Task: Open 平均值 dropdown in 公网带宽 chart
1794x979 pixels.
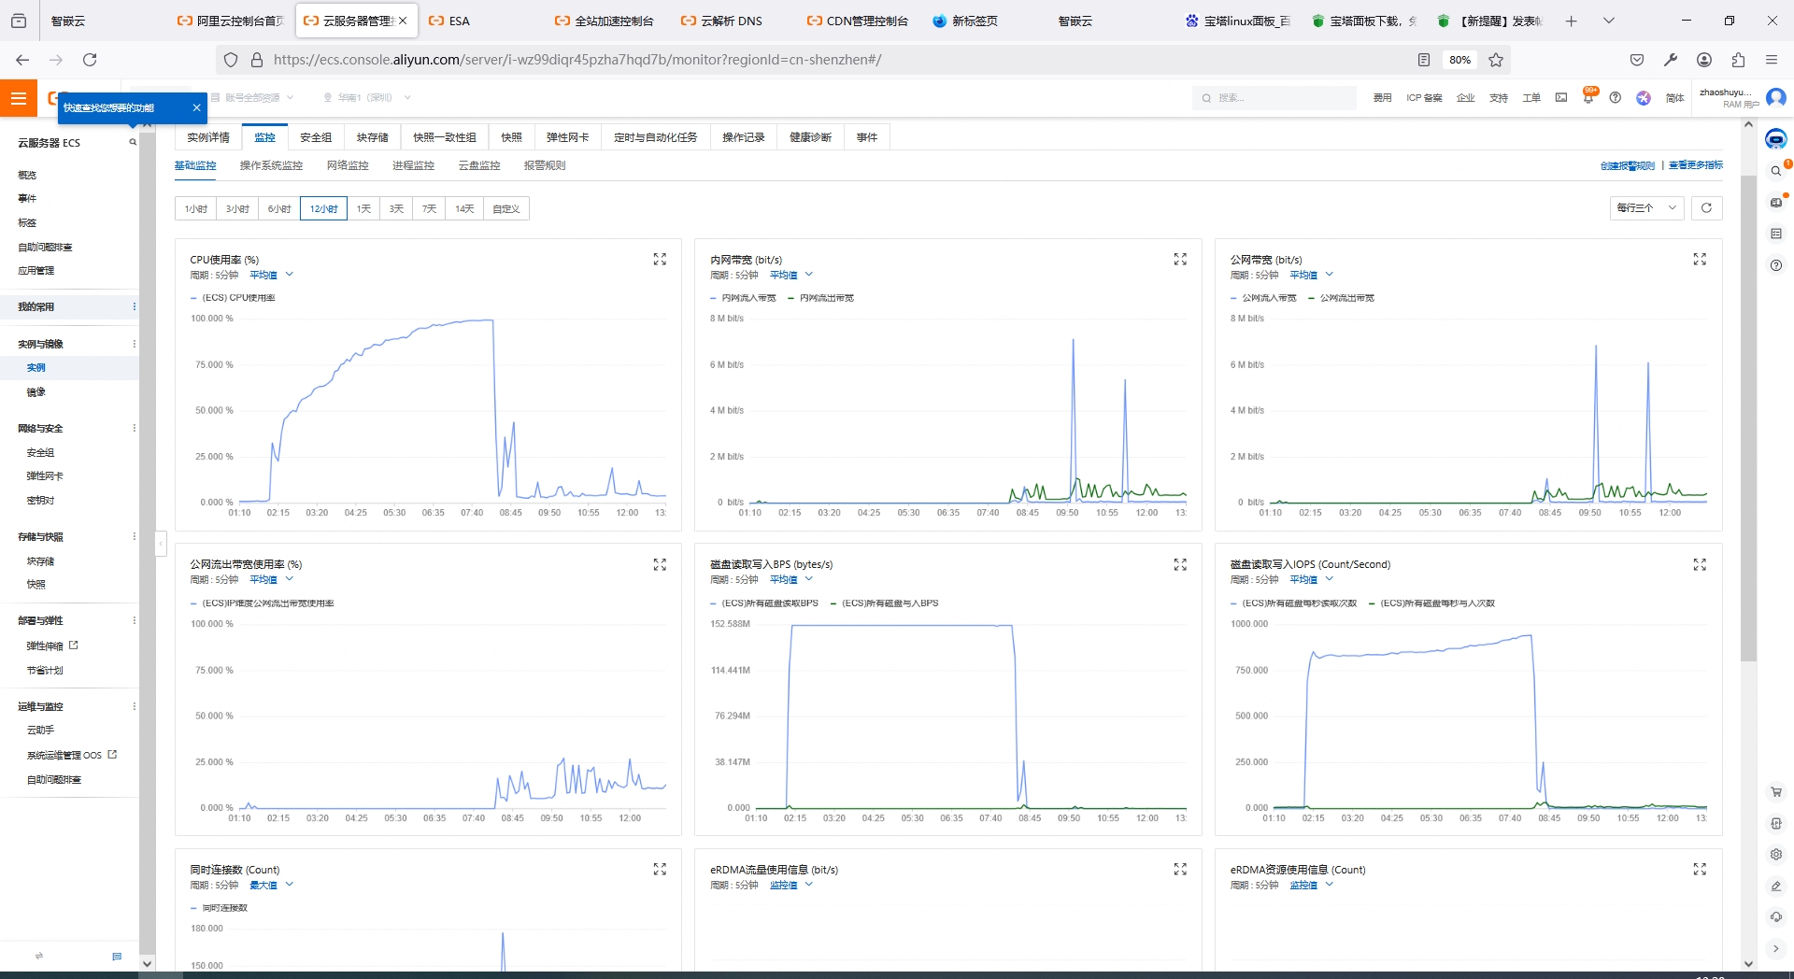Action: click(x=1312, y=275)
